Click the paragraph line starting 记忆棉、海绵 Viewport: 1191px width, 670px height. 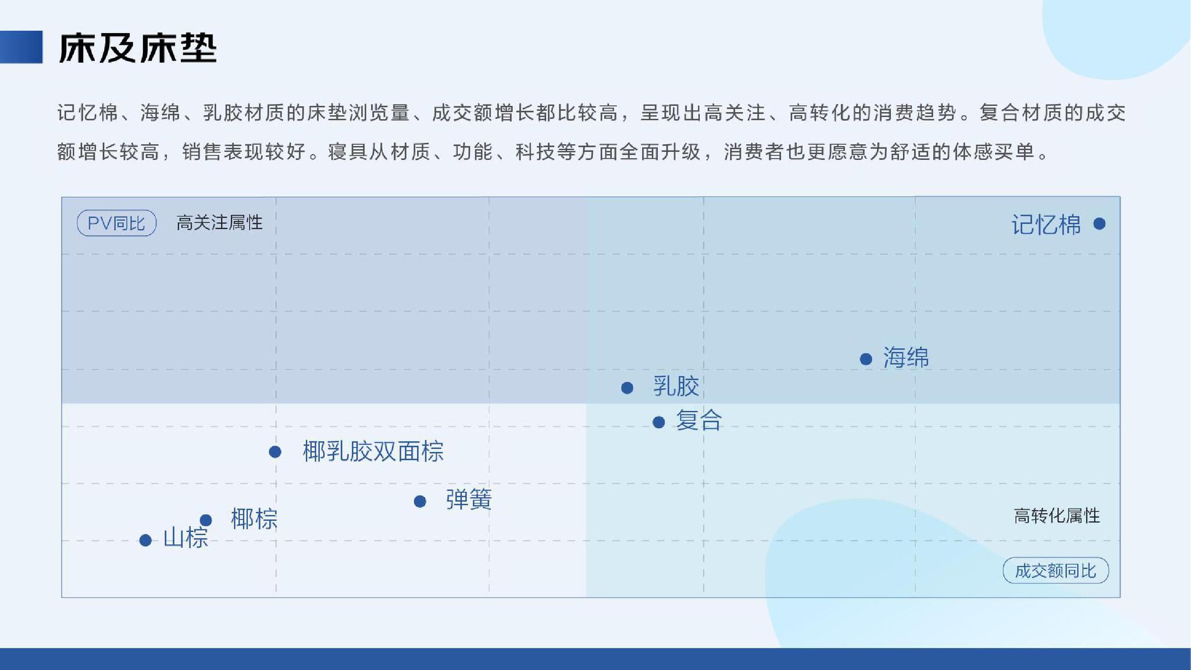click(x=591, y=113)
